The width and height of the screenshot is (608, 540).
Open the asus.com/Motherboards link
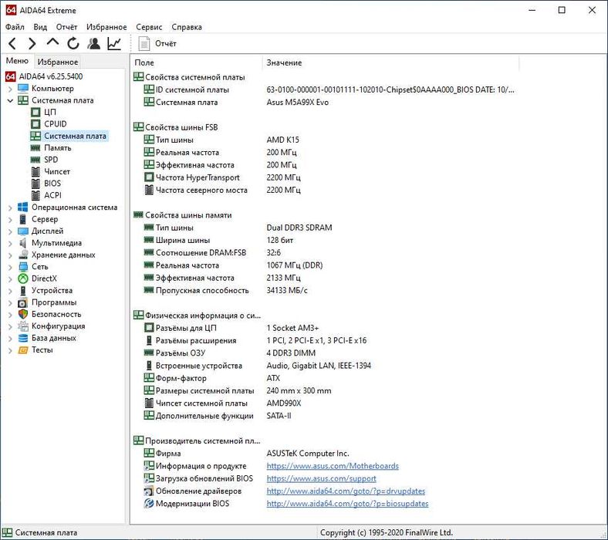(333, 466)
